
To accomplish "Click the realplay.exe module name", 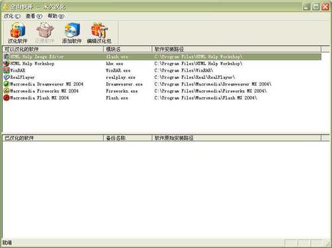I will click(120, 77).
